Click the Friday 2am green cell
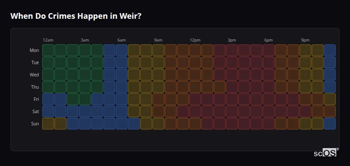This screenshot has width=350, height=166. (x=73, y=99)
